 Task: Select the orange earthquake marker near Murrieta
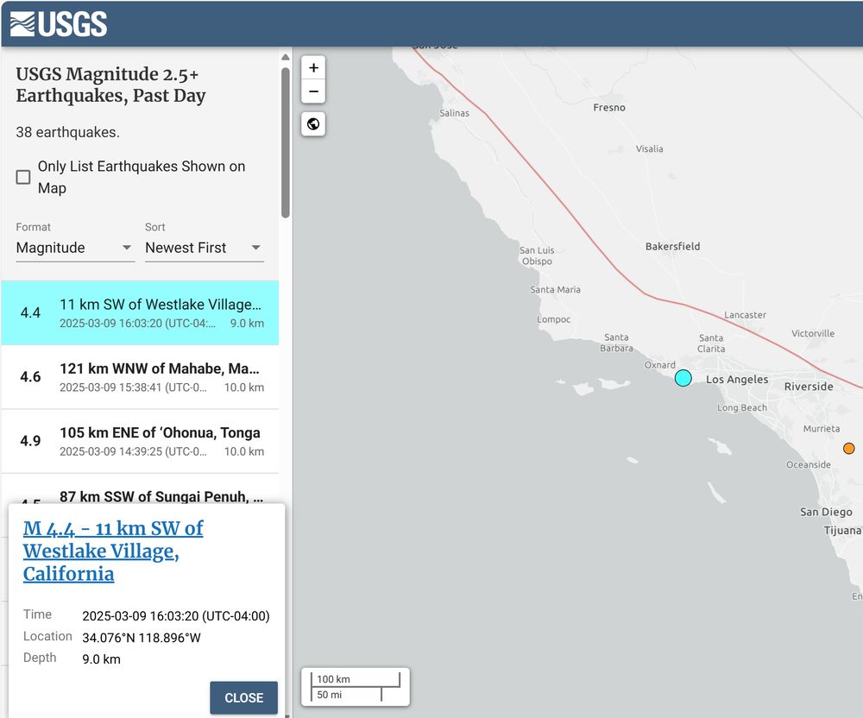click(848, 448)
